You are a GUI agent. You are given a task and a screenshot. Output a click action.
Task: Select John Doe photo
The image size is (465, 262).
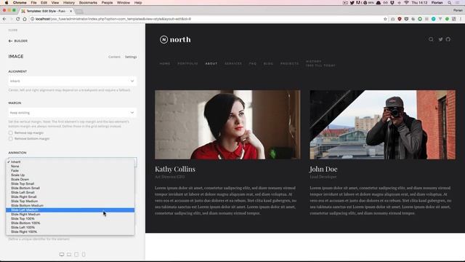click(x=383, y=124)
